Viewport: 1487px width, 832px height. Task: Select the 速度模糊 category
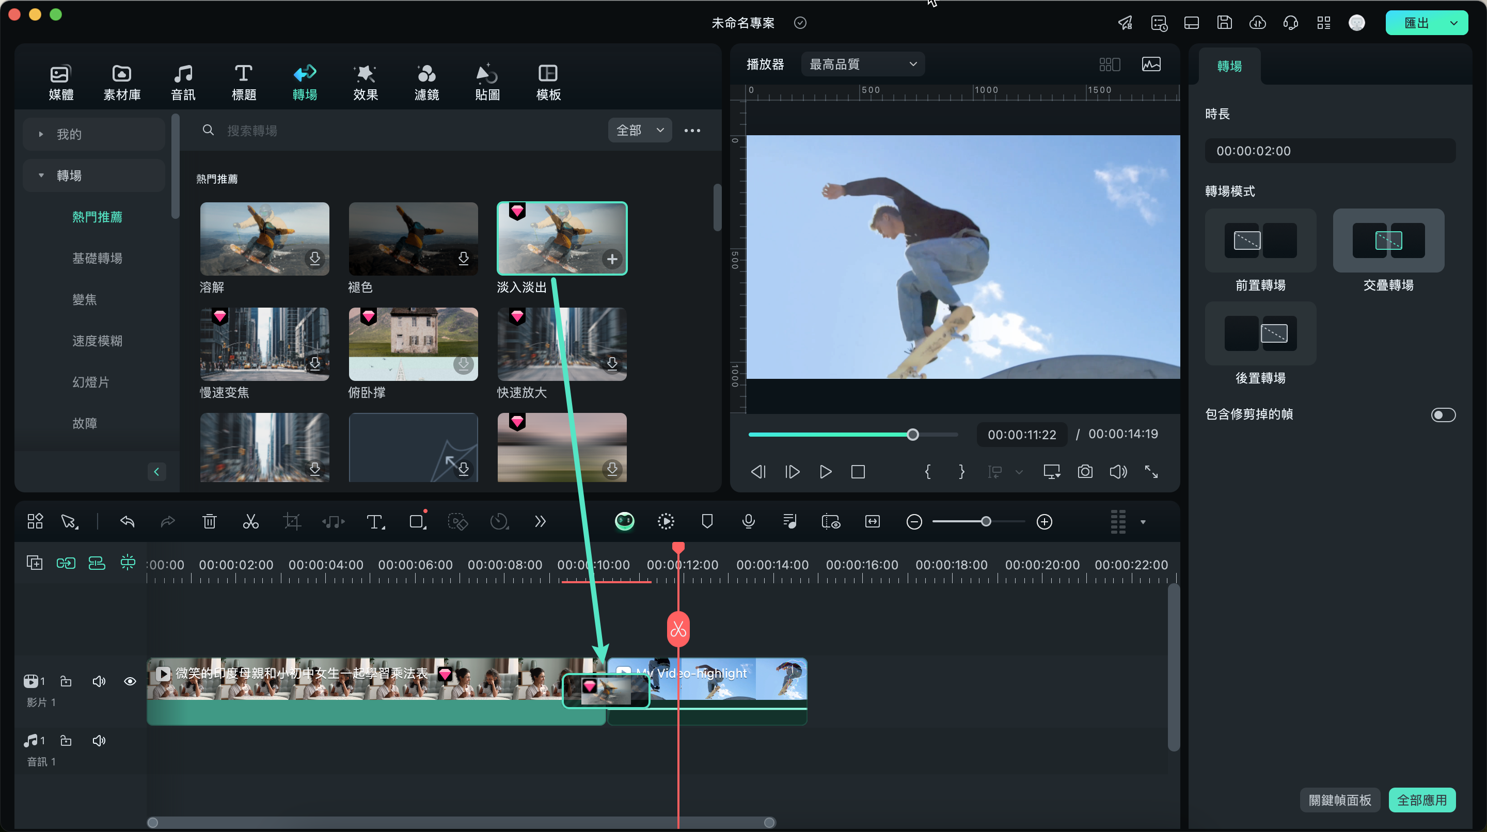point(97,341)
